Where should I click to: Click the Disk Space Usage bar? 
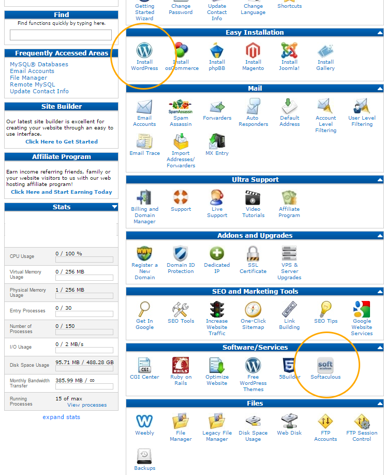coord(84,368)
